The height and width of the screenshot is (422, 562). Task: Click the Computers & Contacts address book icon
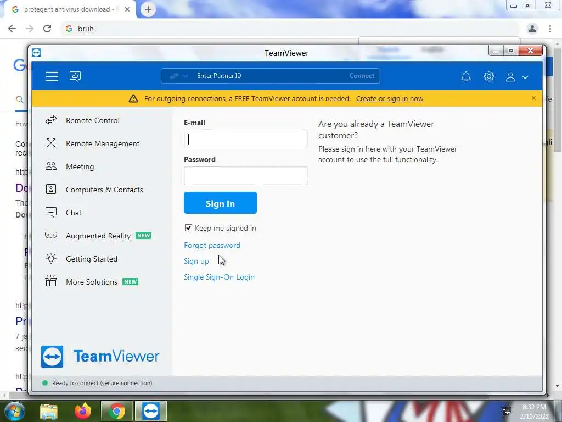pyautogui.click(x=50, y=189)
